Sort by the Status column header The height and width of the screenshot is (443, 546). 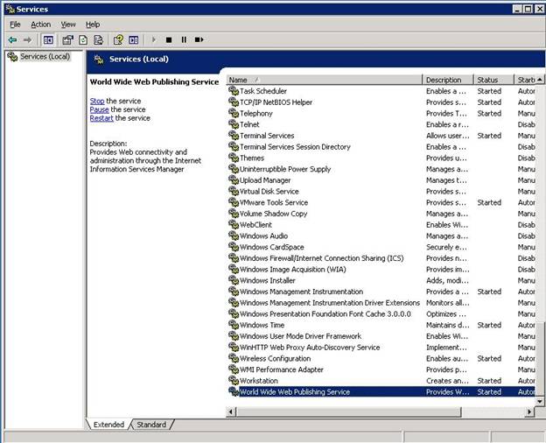point(493,80)
